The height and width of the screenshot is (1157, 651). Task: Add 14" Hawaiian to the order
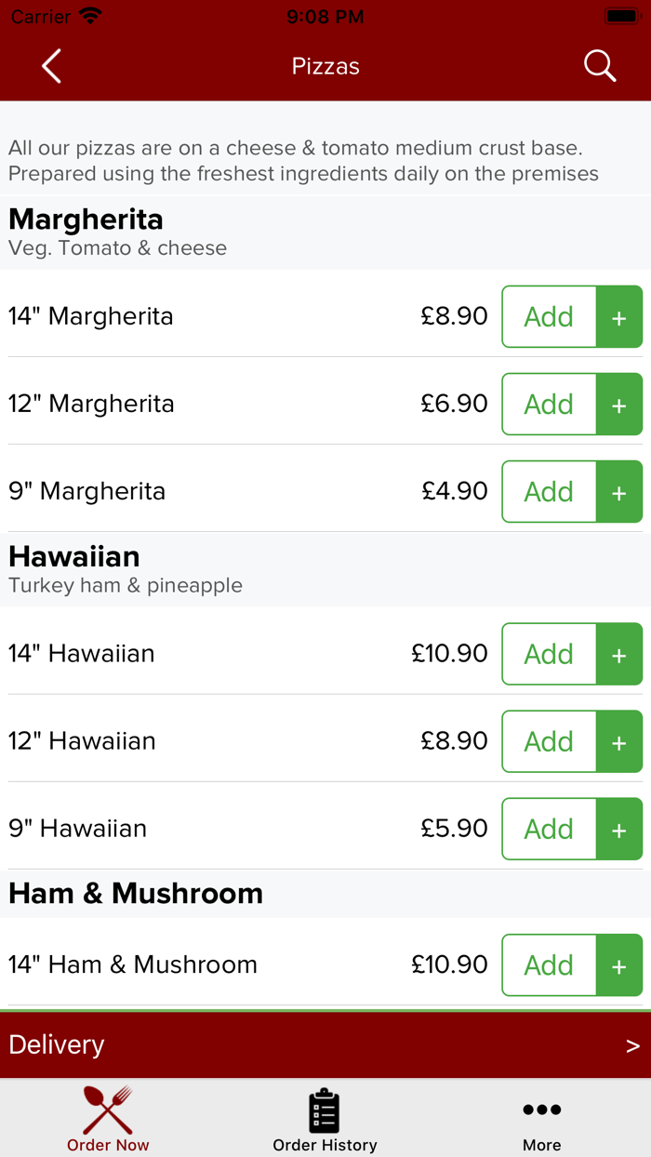549,654
